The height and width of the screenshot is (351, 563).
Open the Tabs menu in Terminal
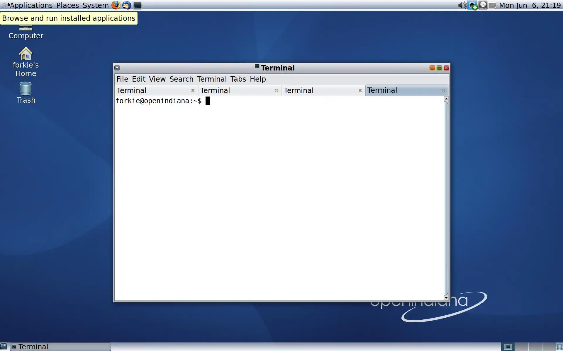(238, 79)
